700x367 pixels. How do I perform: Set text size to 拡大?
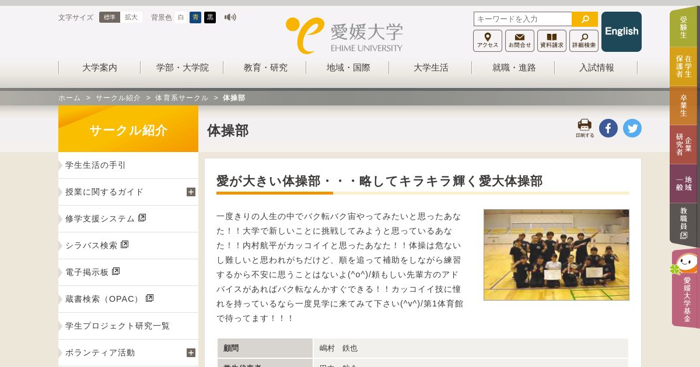[x=131, y=17]
